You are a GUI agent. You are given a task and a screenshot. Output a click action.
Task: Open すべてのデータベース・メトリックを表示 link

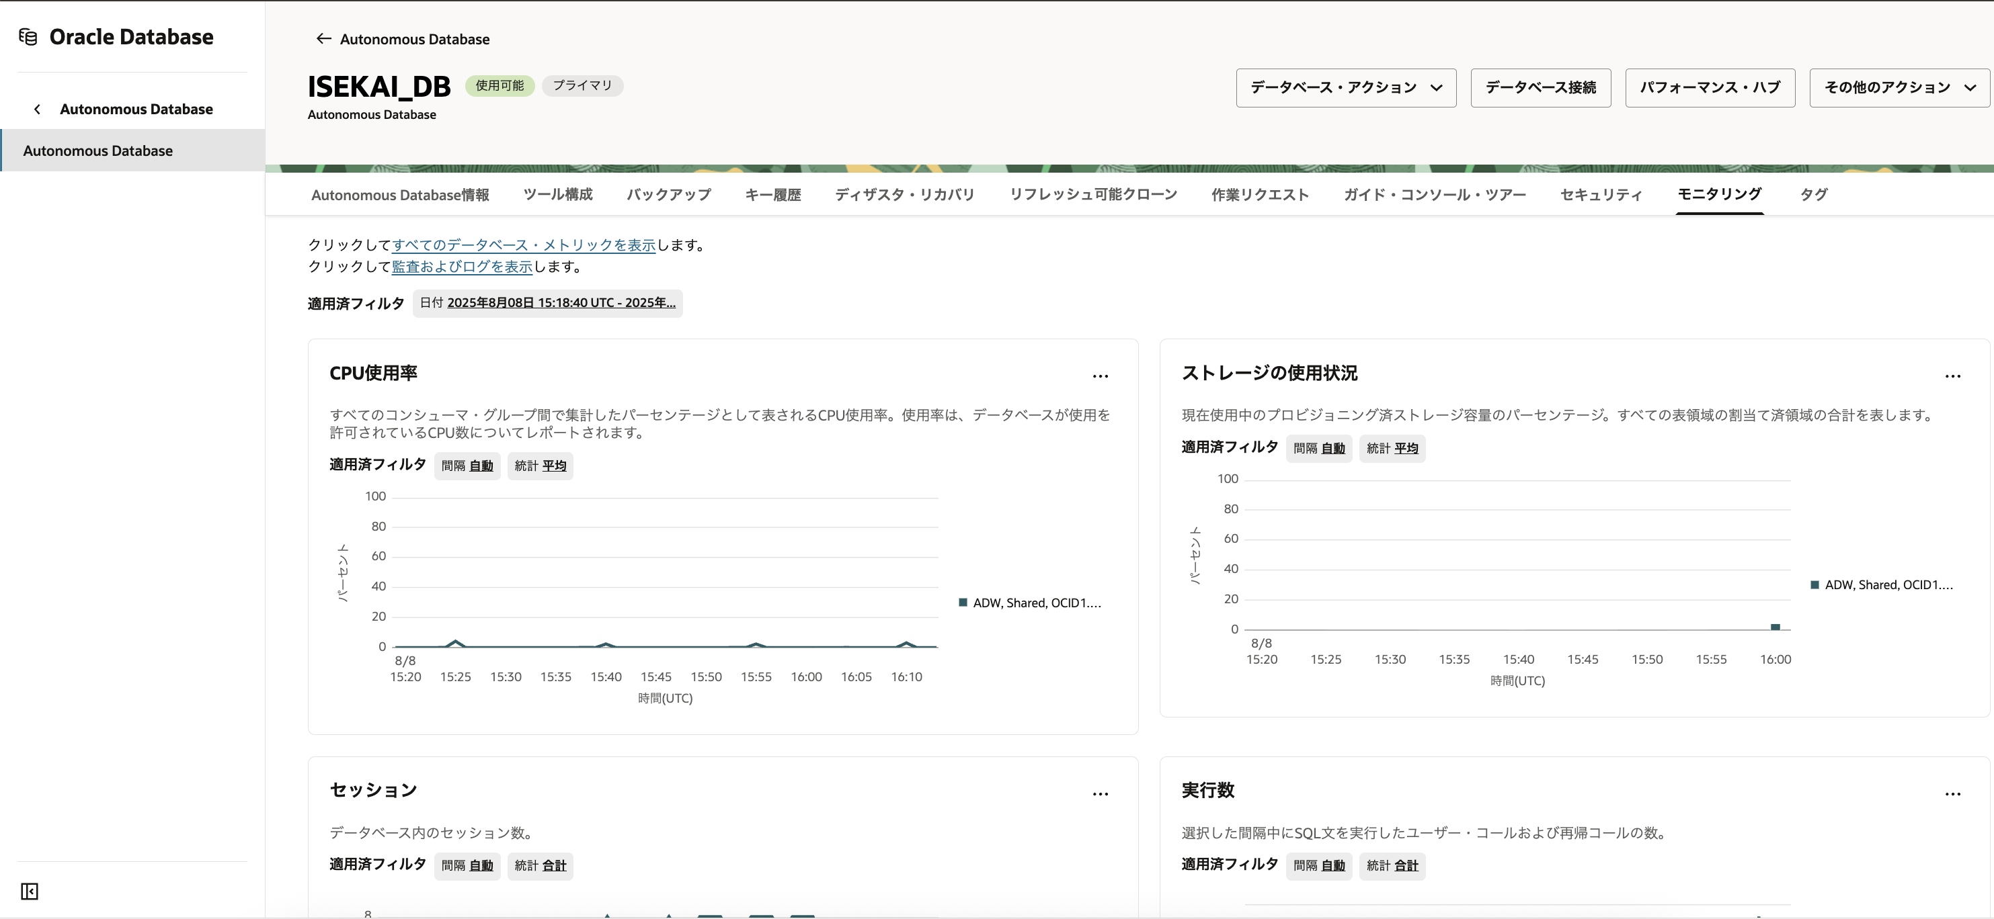pyautogui.click(x=523, y=245)
